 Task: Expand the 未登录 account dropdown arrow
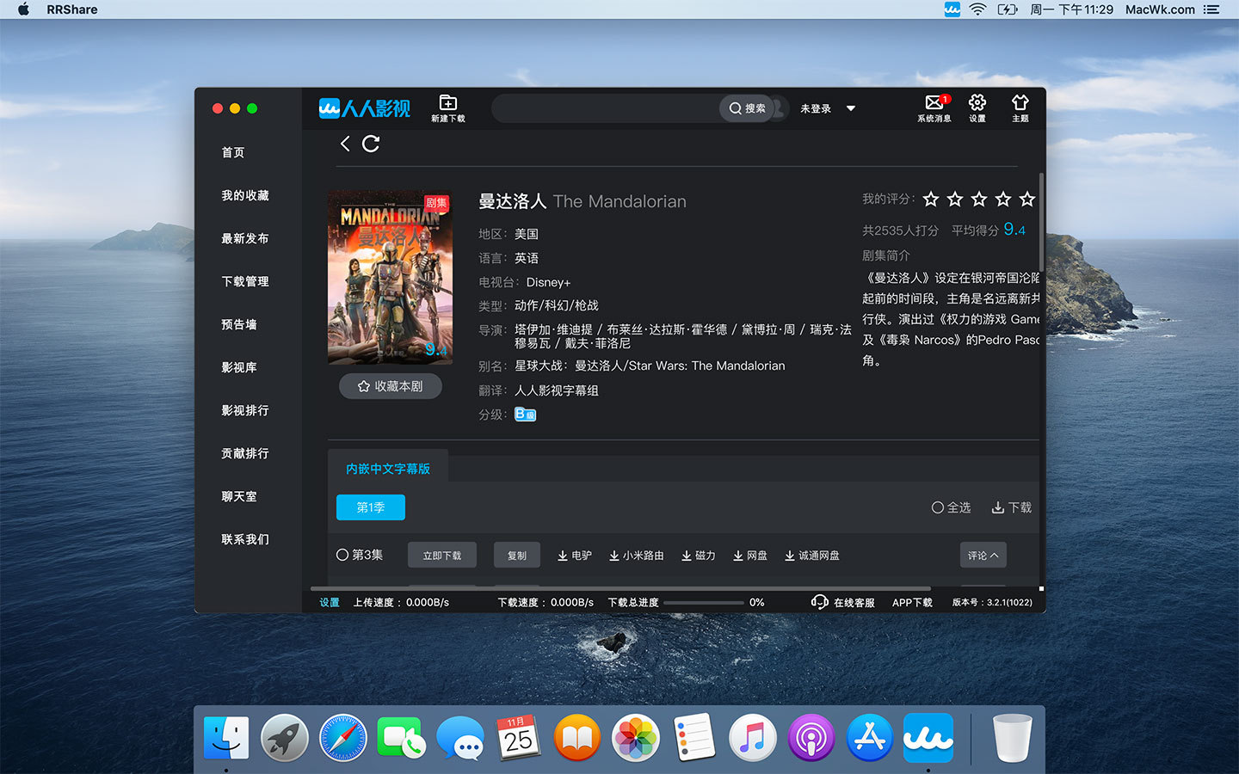point(851,108)
